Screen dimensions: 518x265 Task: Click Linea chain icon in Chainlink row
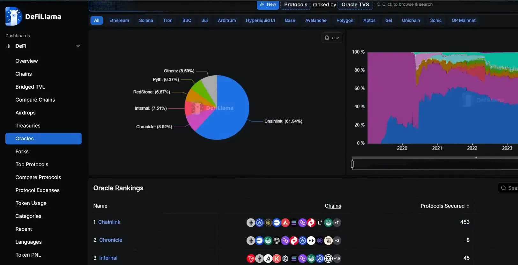(x=320, y=223)
